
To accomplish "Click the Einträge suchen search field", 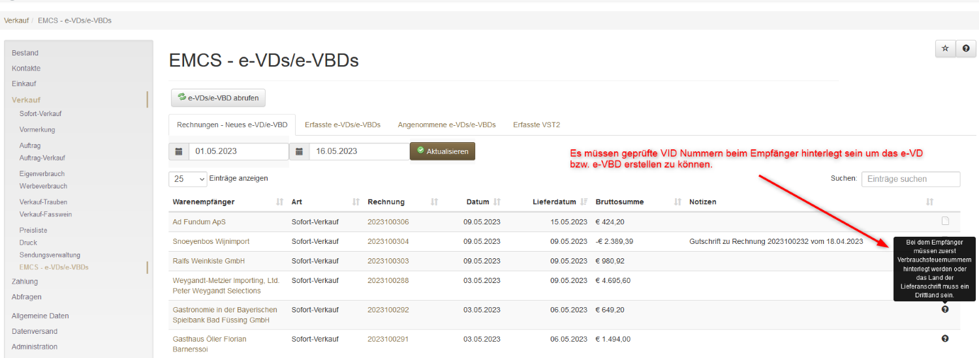I will coord(910,179).
